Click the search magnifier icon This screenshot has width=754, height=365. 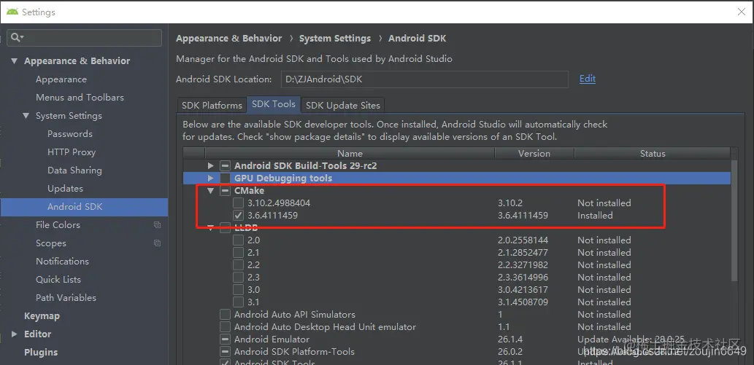point(17,37)
